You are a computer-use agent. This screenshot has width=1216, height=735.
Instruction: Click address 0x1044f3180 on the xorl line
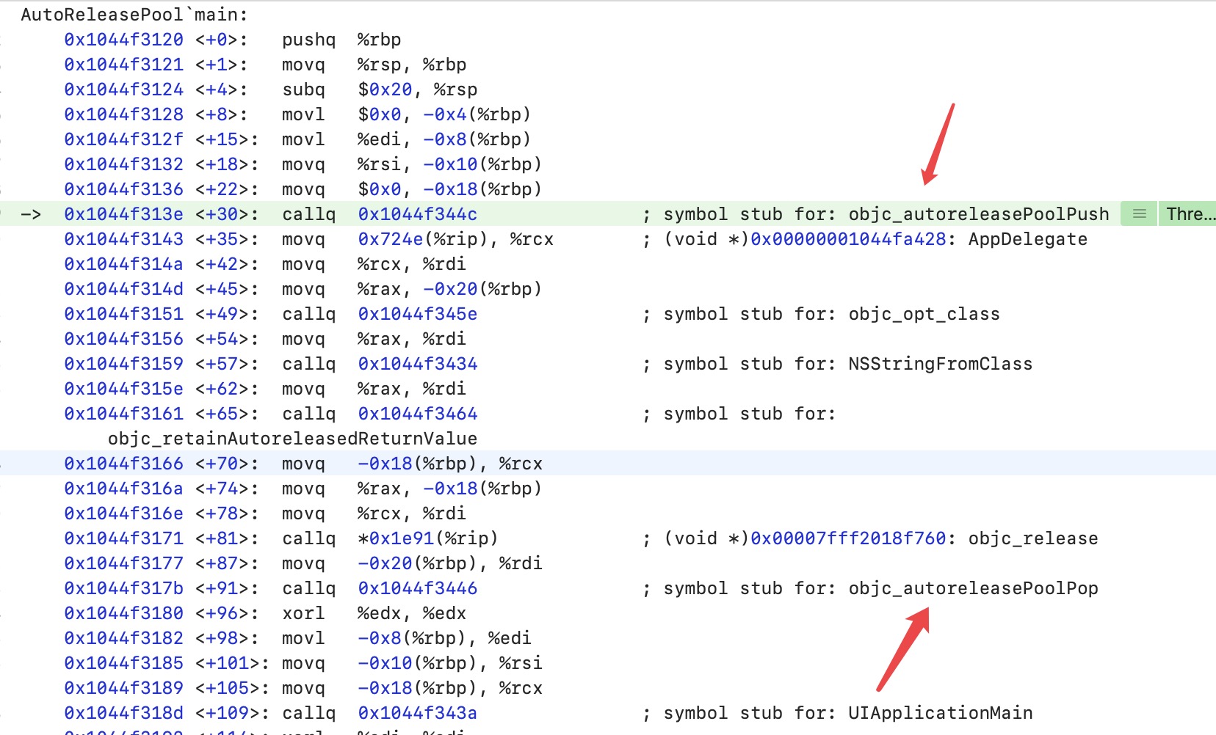tap(123, 613)
